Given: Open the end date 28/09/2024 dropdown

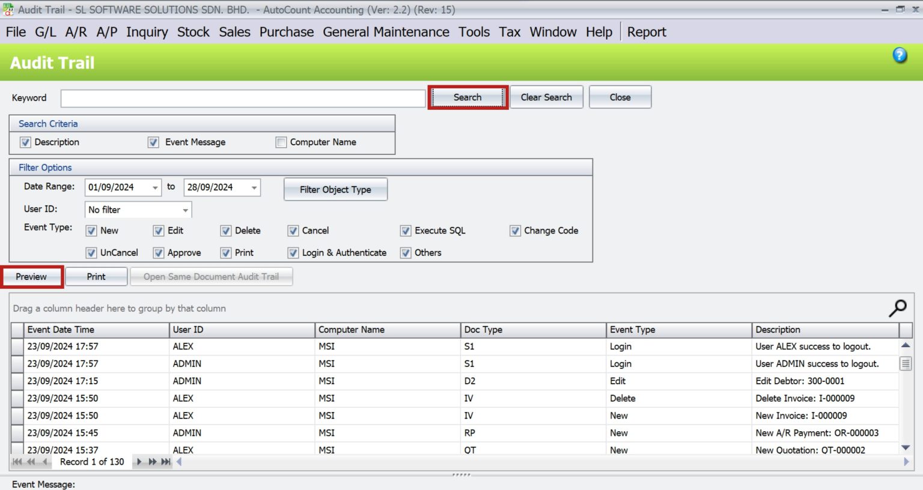Looking at the screenshot, I should coord(255,187).
